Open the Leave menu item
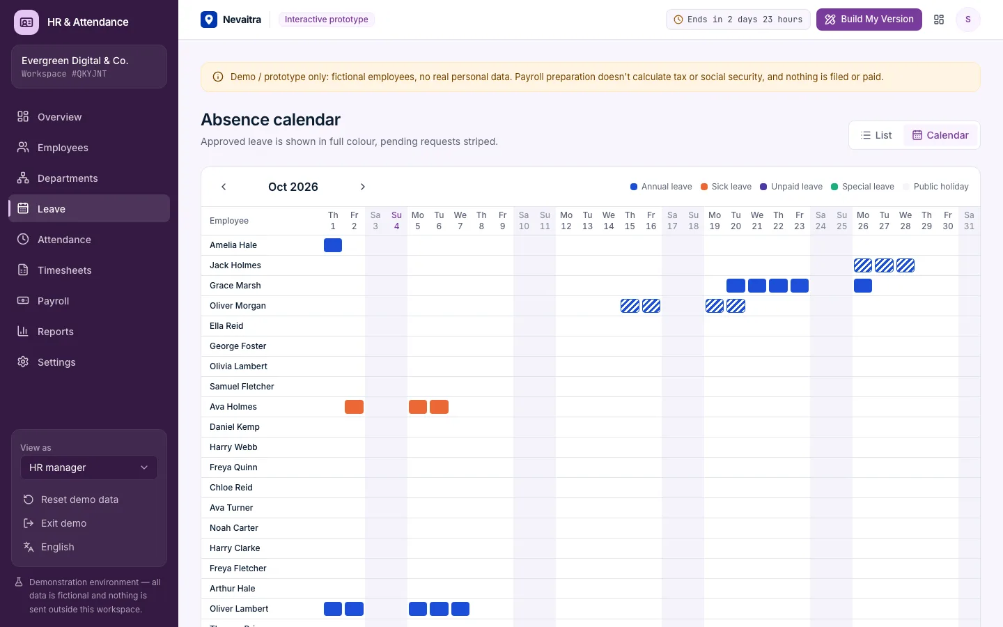1003x627 pixels. click(89, 208)
